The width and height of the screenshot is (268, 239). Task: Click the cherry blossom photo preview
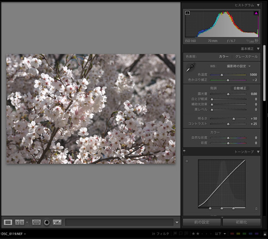click(91, 109)
